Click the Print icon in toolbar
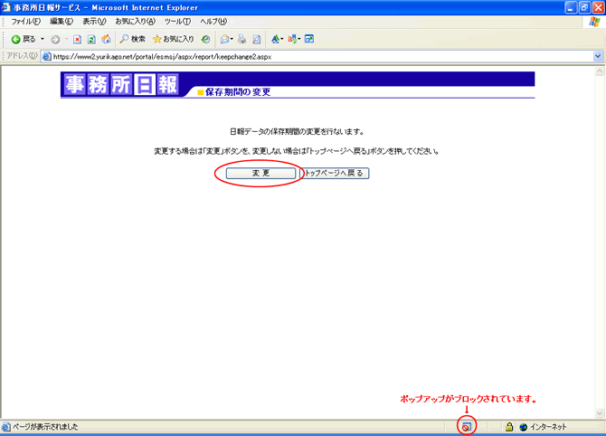 (x=242, y=39)
